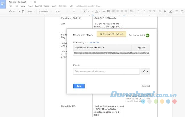Image resolution: width=185 pixels, height=117 pixels.
Task: Align text center
Action: tap(118, 11)
